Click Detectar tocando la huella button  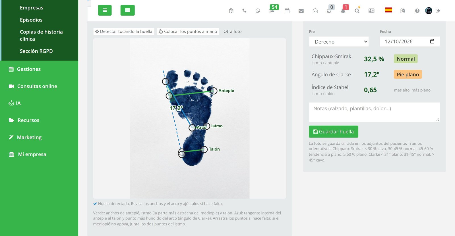tap(124, 31)
